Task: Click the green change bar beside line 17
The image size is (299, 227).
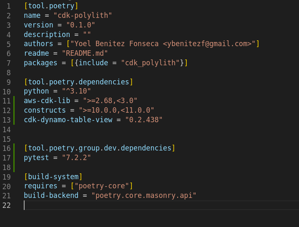Action: [x=14, y=158]
